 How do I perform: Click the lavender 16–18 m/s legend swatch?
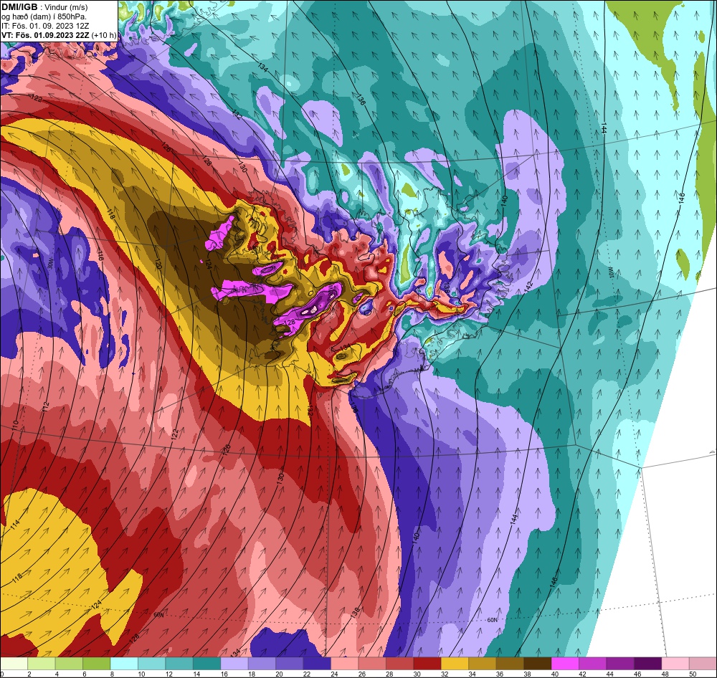(234, 664)
